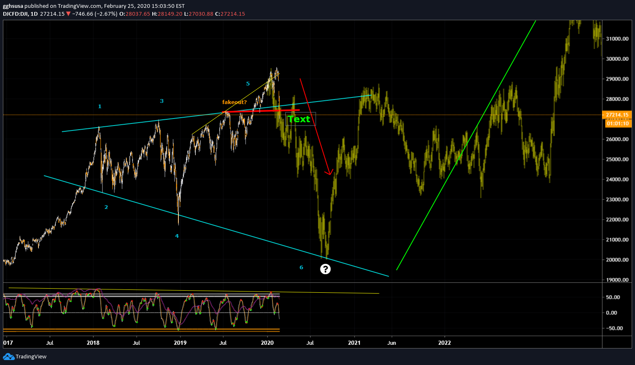Click the 22000.00 price axis label

pos(617,220)
